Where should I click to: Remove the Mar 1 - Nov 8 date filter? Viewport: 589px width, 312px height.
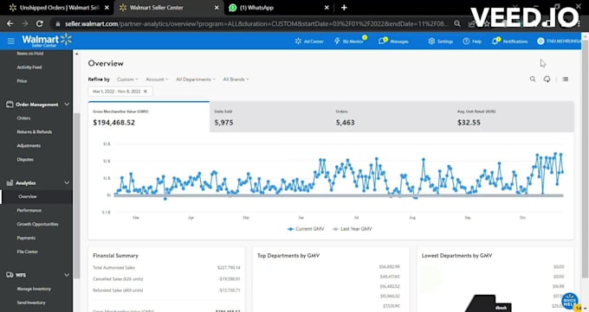146,91
